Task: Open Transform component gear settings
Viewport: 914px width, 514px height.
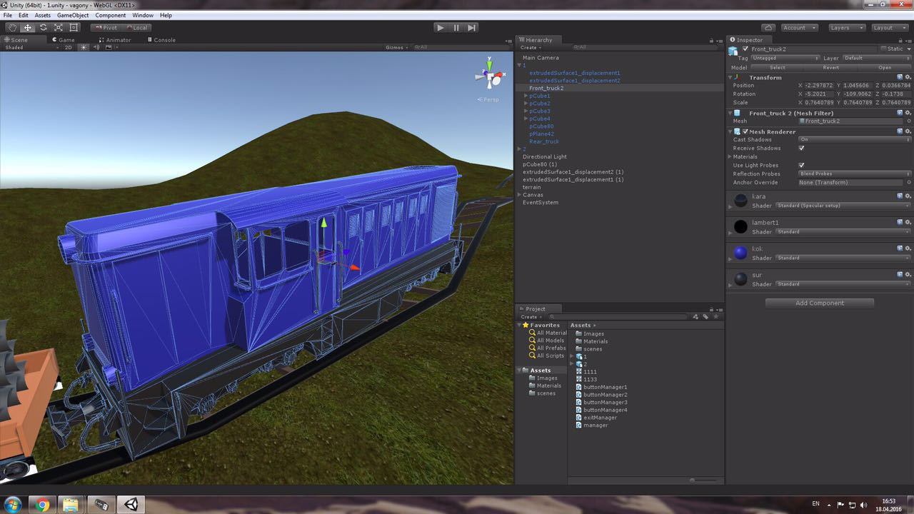Action: pos(908,77)
